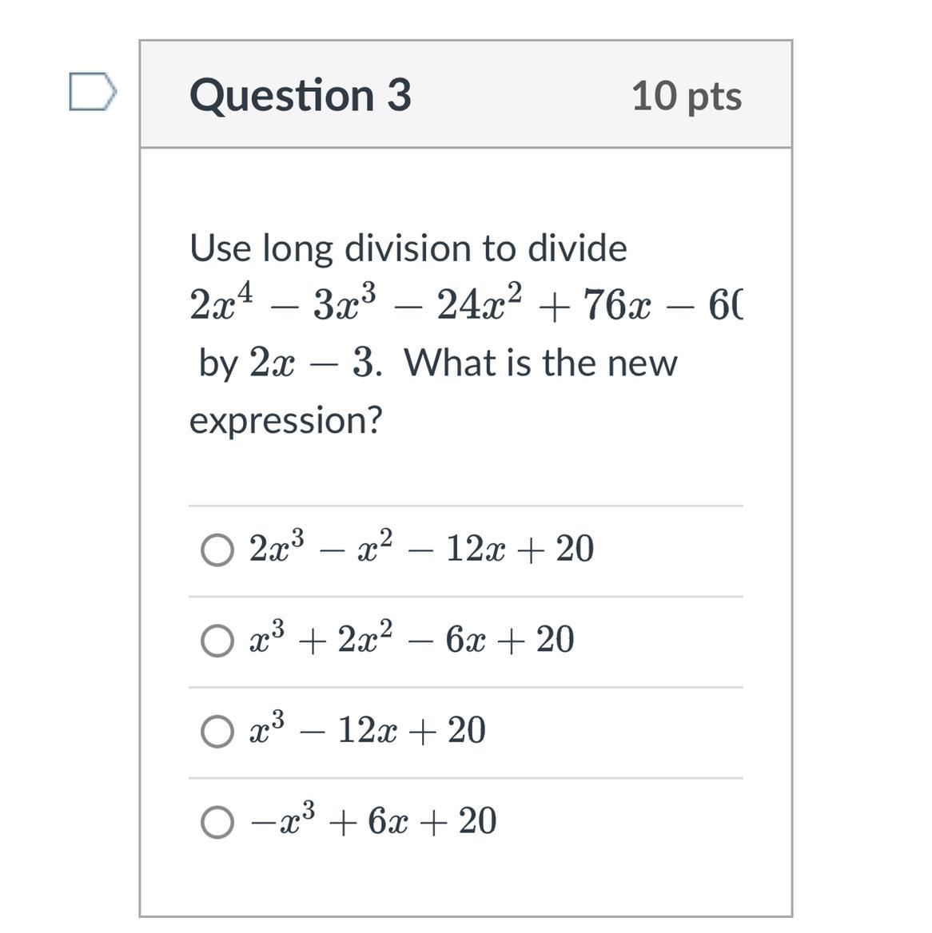
Task: Click the 76x term in the polynomial
Action: coord(616,305)
